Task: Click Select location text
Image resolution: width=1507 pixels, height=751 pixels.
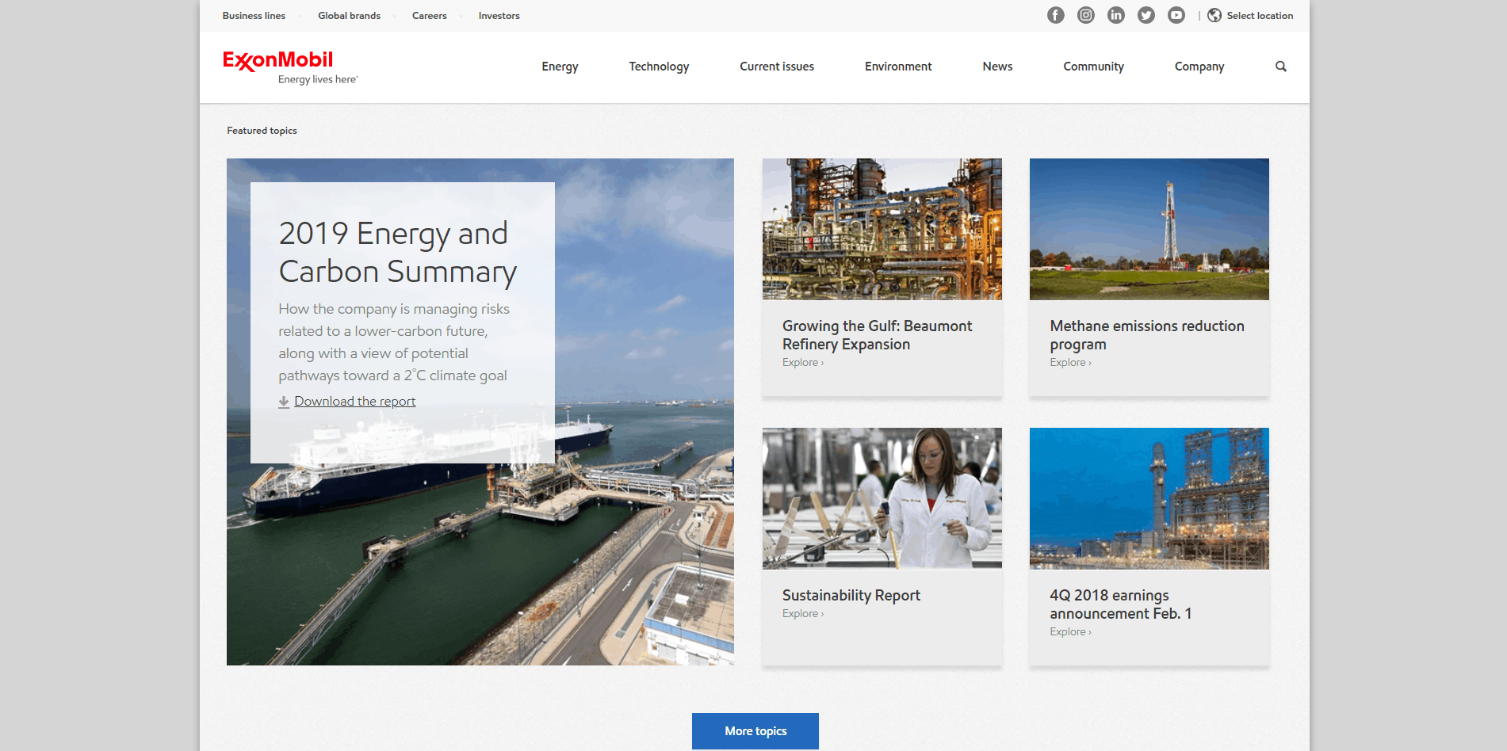Action: click(x=1260, y=16)
